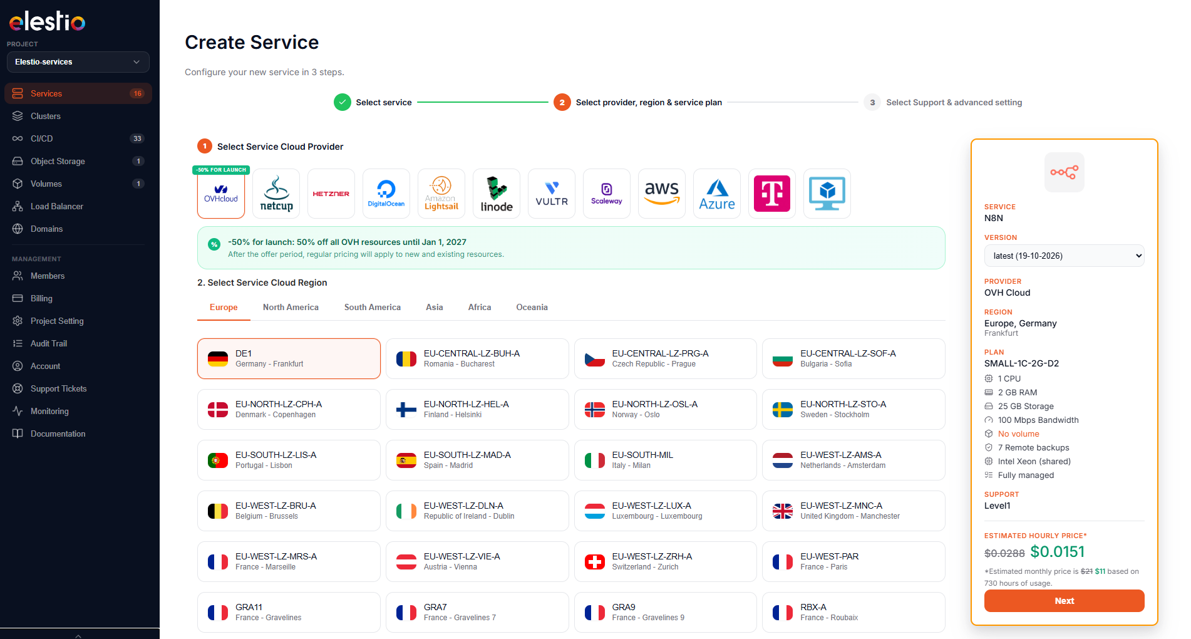Viewport: 1191px width, 639px height.
Task: Open Monitoring page
Action: click(x=78, y=411)
